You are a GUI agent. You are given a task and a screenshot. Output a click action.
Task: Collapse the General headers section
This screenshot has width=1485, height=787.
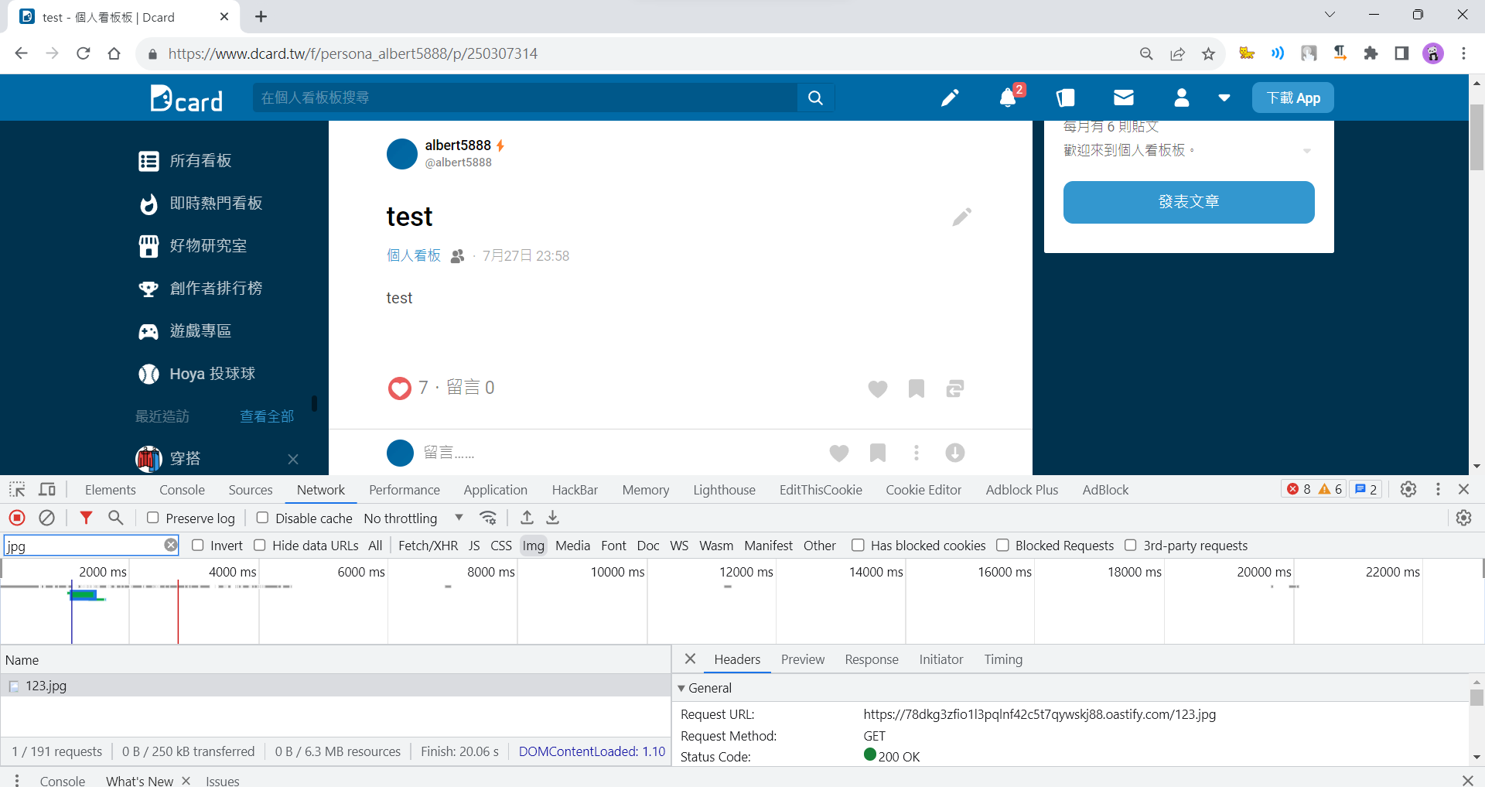pyautogui.click(x=681, y=688)
